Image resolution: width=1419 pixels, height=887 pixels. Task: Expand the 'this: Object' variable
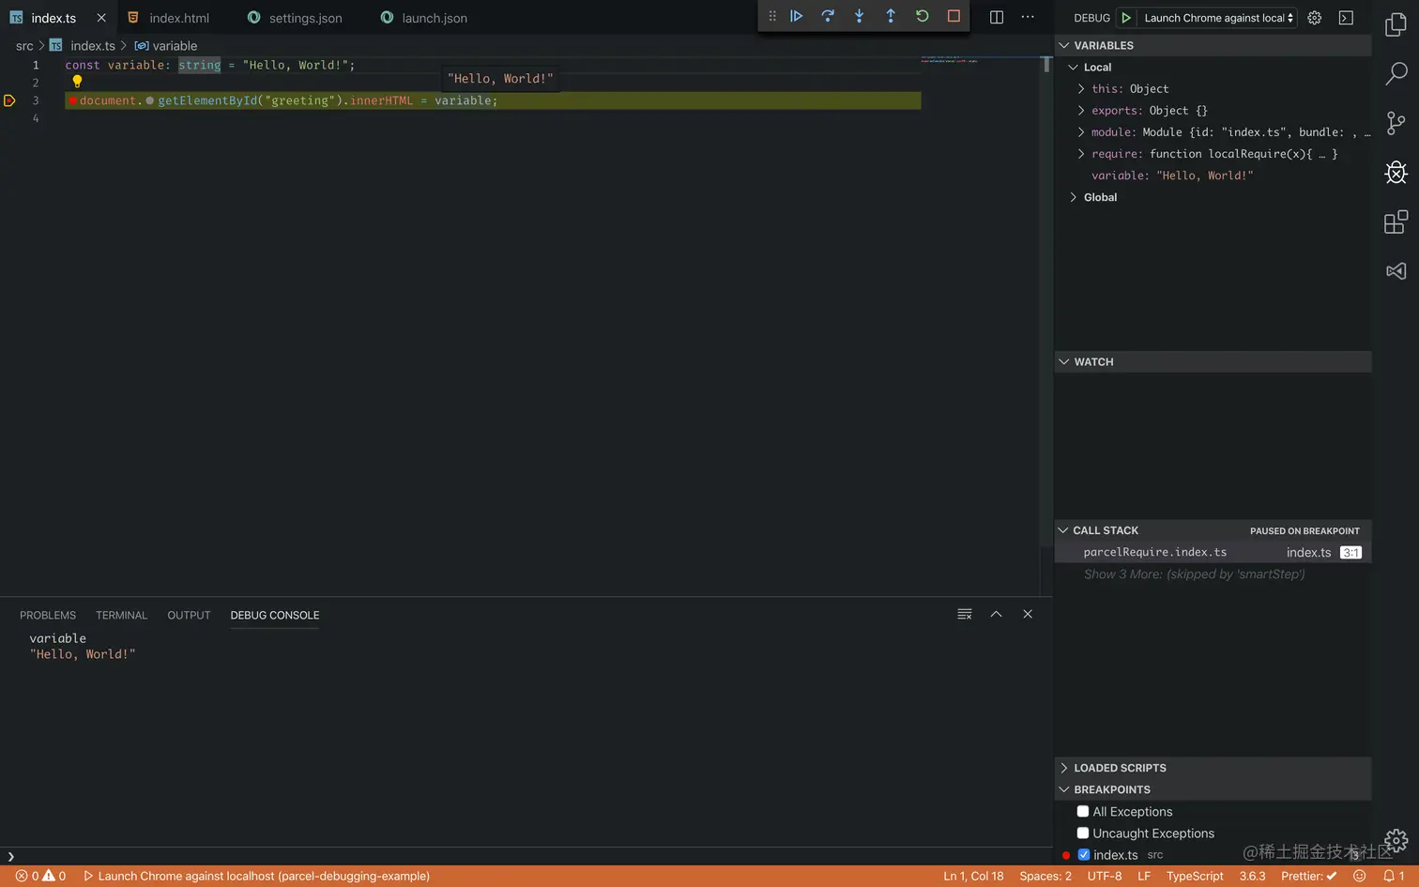(x=1081, y=89)
